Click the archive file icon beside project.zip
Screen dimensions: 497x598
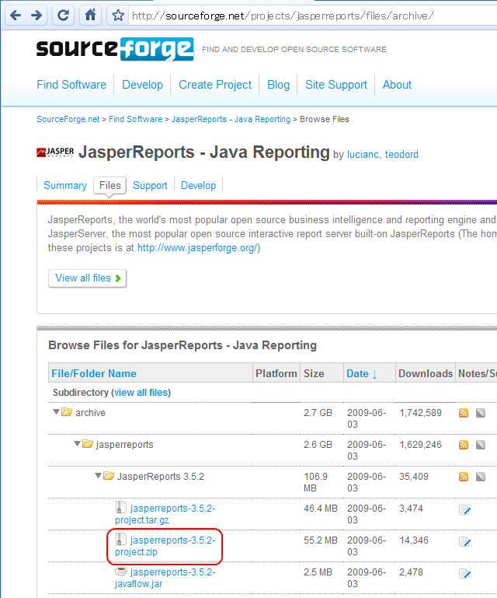coord(120,539)
